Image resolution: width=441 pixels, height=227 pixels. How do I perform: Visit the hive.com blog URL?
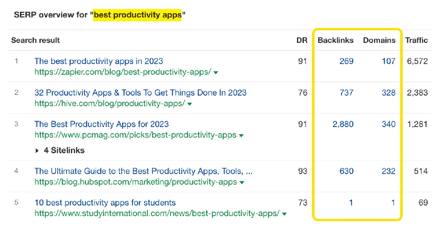(110, 103)
